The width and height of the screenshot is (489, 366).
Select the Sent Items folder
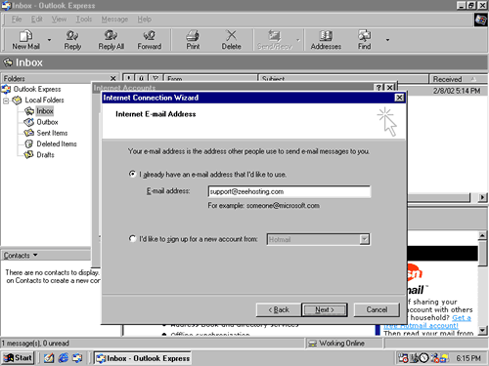(x=52, y=133)
